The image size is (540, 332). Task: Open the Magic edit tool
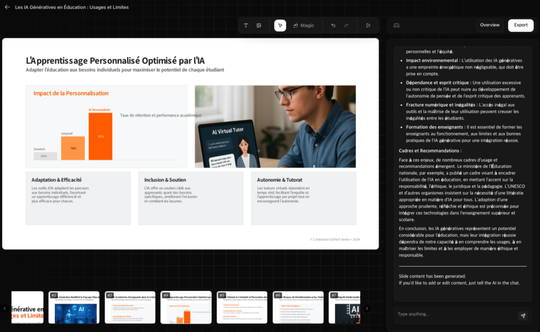(303, 25)
